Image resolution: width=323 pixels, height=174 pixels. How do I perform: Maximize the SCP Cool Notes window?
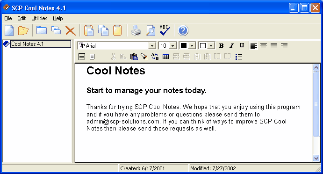click(x=304, y=8)
